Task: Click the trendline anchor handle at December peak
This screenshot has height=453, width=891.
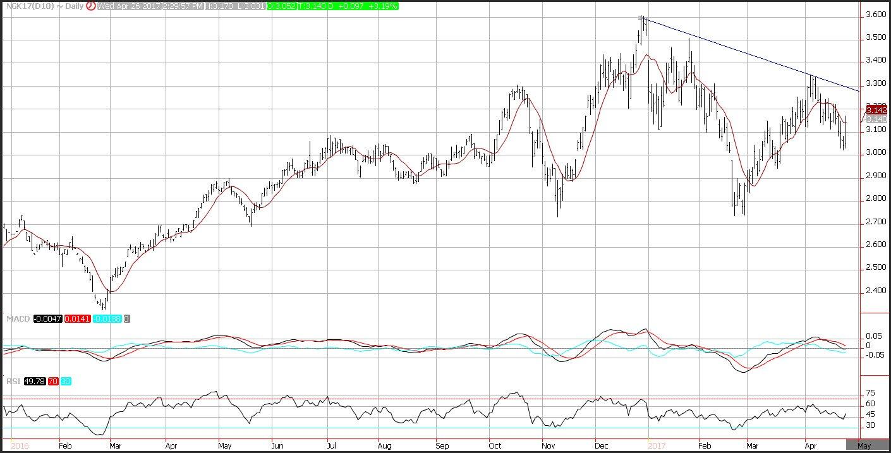Action: point(641,18)
